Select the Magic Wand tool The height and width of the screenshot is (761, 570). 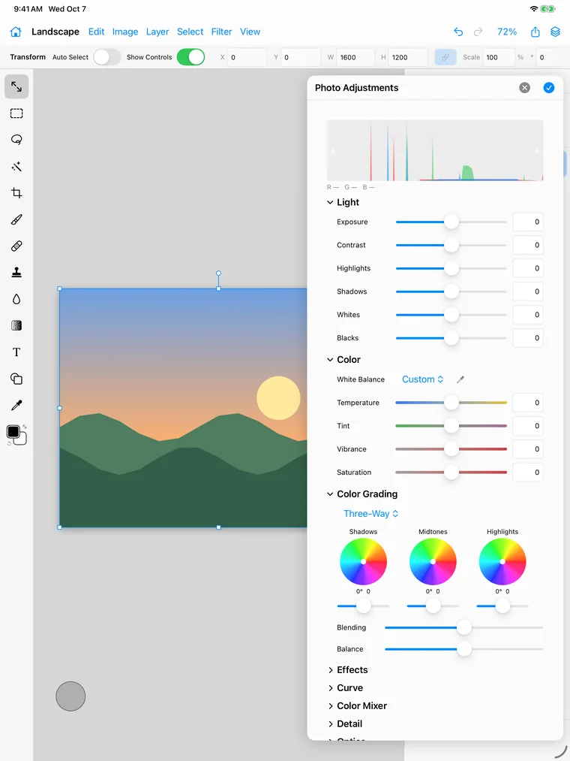click(16, 167)
